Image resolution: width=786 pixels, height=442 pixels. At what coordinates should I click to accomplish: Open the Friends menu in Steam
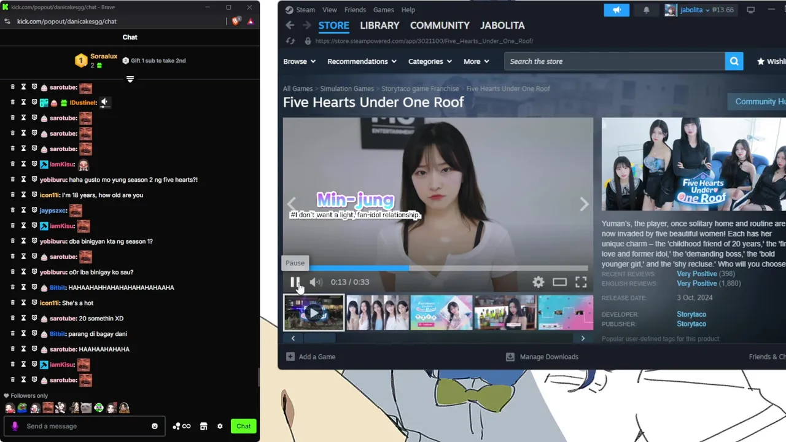pyautogui.click(x=355, y=10)
